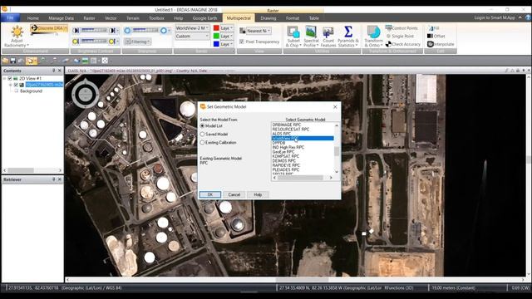The height and width of the screenshot is (299, 532).
Task: Select PLEIADES RPC in model list
Action: [286, 169]
